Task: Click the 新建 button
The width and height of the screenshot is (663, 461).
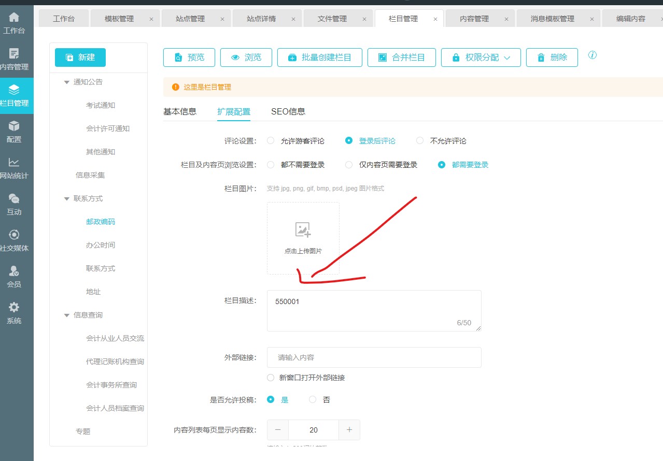Action: click(x=80, y=57)
